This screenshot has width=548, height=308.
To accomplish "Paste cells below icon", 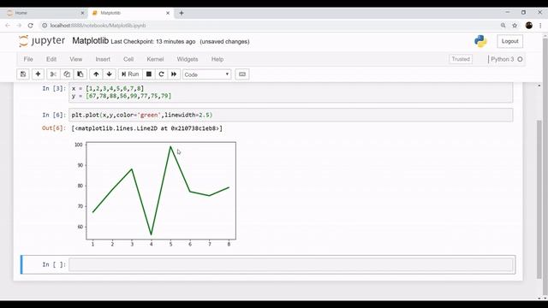I will pos(80,74).
